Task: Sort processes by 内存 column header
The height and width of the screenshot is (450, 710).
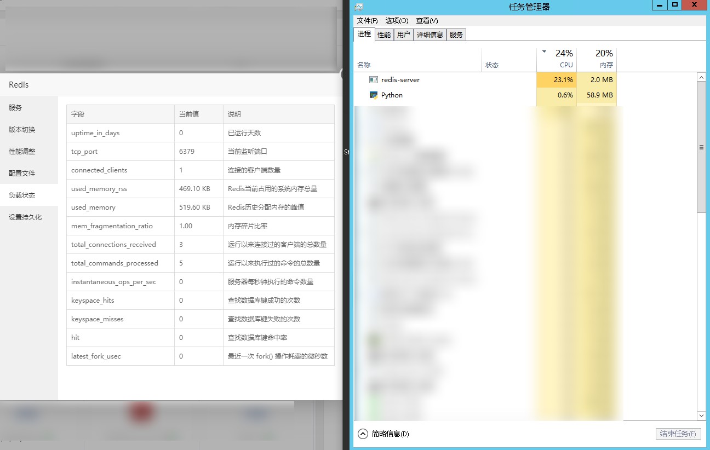Action: (597, 60)
